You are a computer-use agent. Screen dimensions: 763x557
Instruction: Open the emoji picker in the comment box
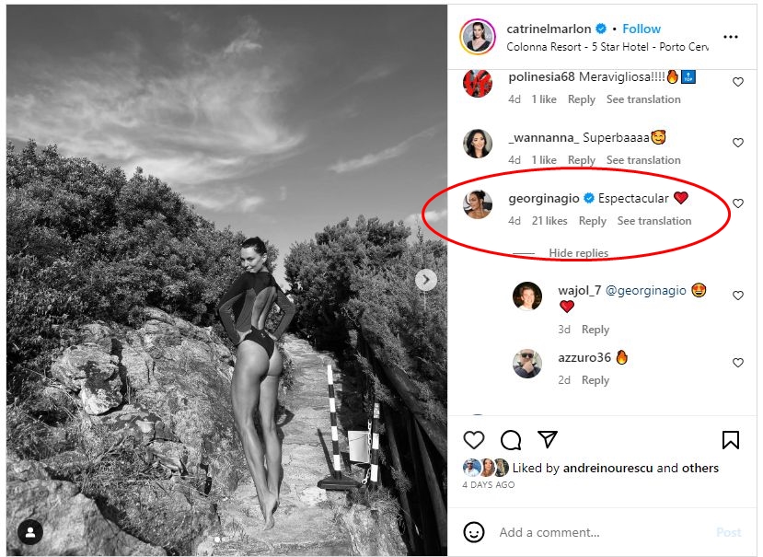coord(474,532)
